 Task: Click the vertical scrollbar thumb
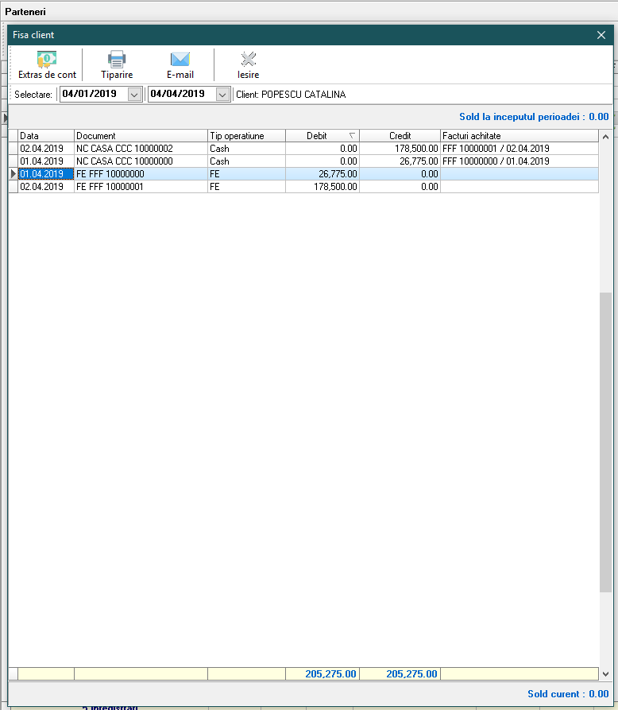pos(605,441)
